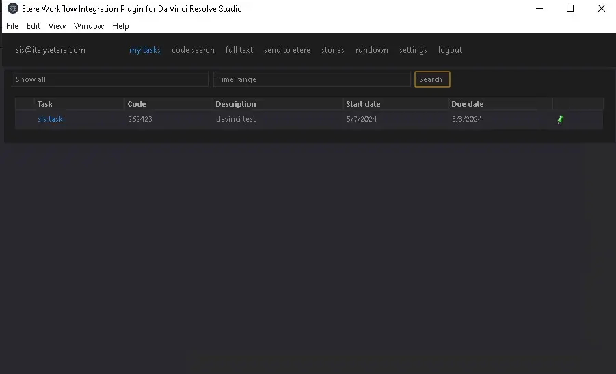Open the File menu
The width and height of the screenshot is (616, 374).
coord(12,26)
